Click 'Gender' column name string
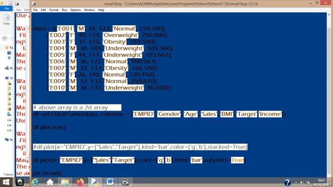This screenshot has width=333, height=187. (169, 114)
